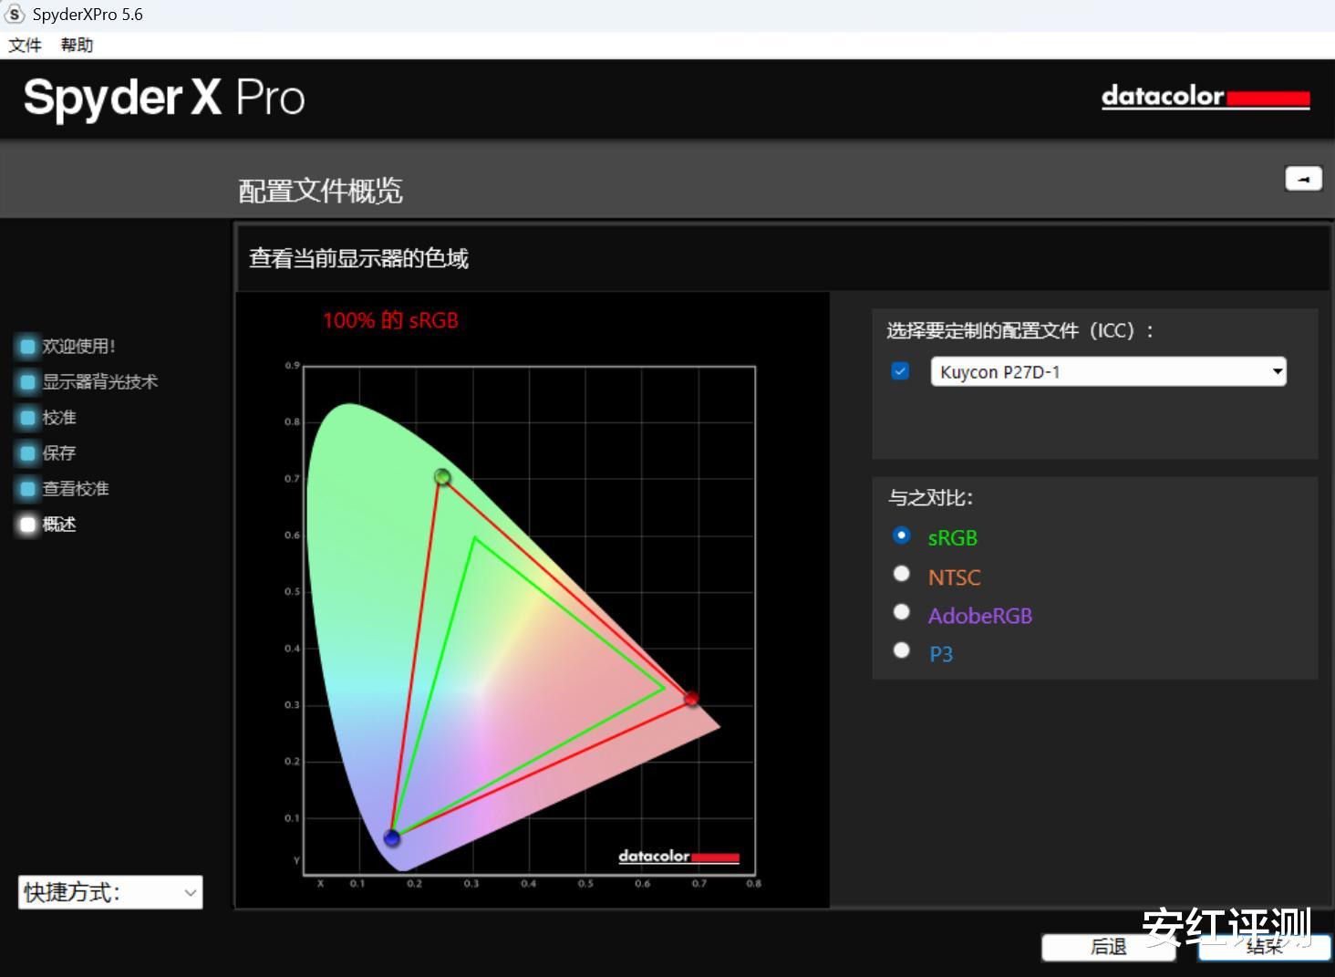Click the 选择要定制的配置文件 (ICC) label
The width and height of the screenshot is (1335, 977).
1019,330
